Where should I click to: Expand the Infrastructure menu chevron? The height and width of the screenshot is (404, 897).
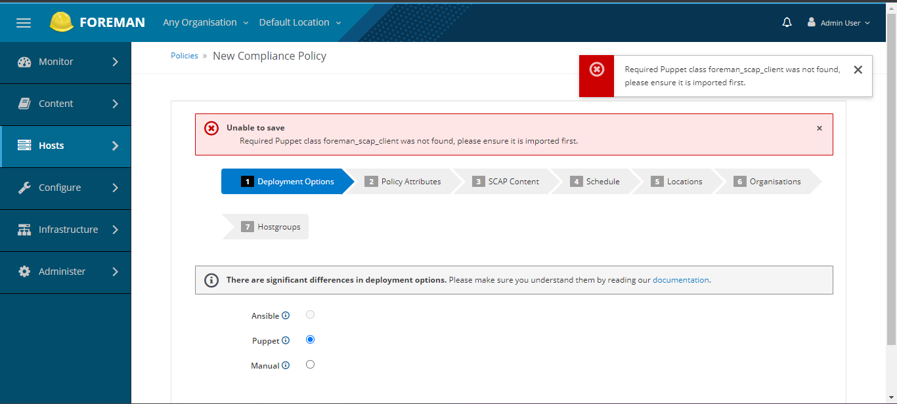click(115, 230)
